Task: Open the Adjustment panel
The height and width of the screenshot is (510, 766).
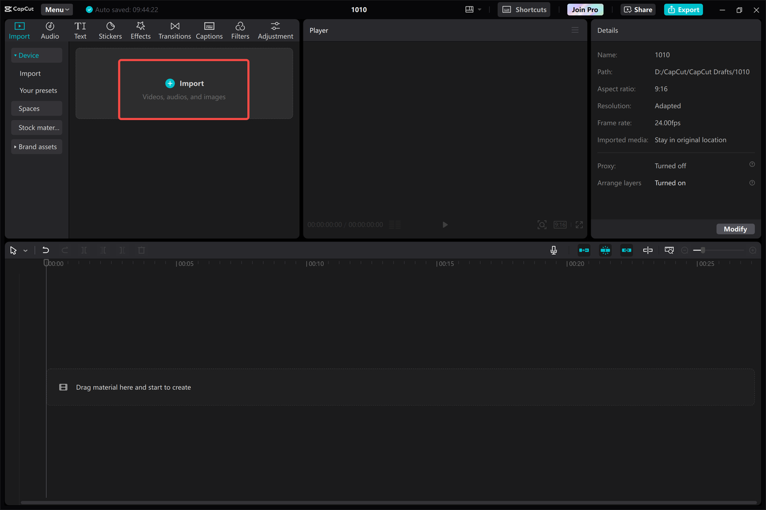Action: coord(275,30)
